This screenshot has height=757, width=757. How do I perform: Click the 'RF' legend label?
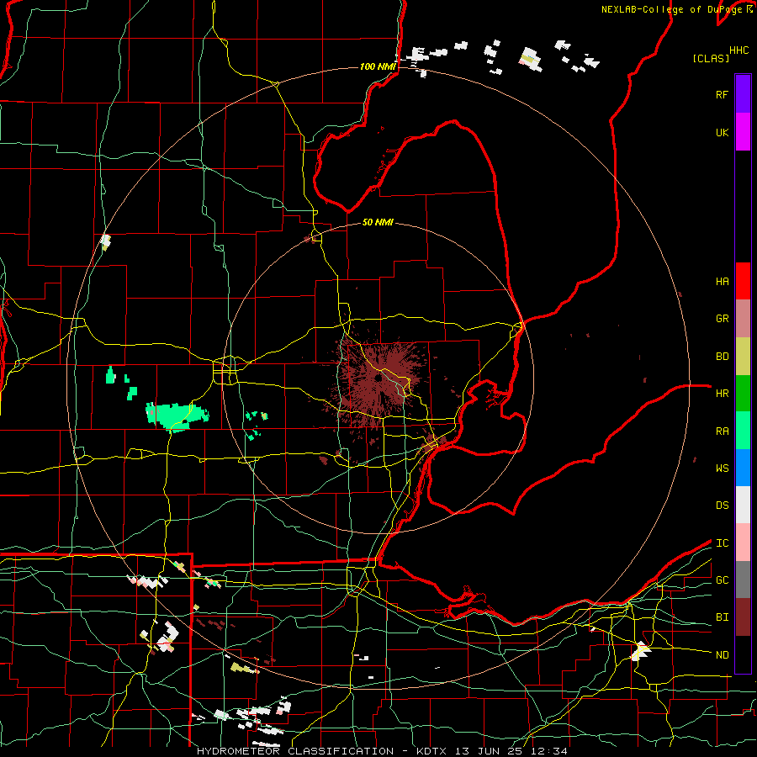tap(722, 94)
